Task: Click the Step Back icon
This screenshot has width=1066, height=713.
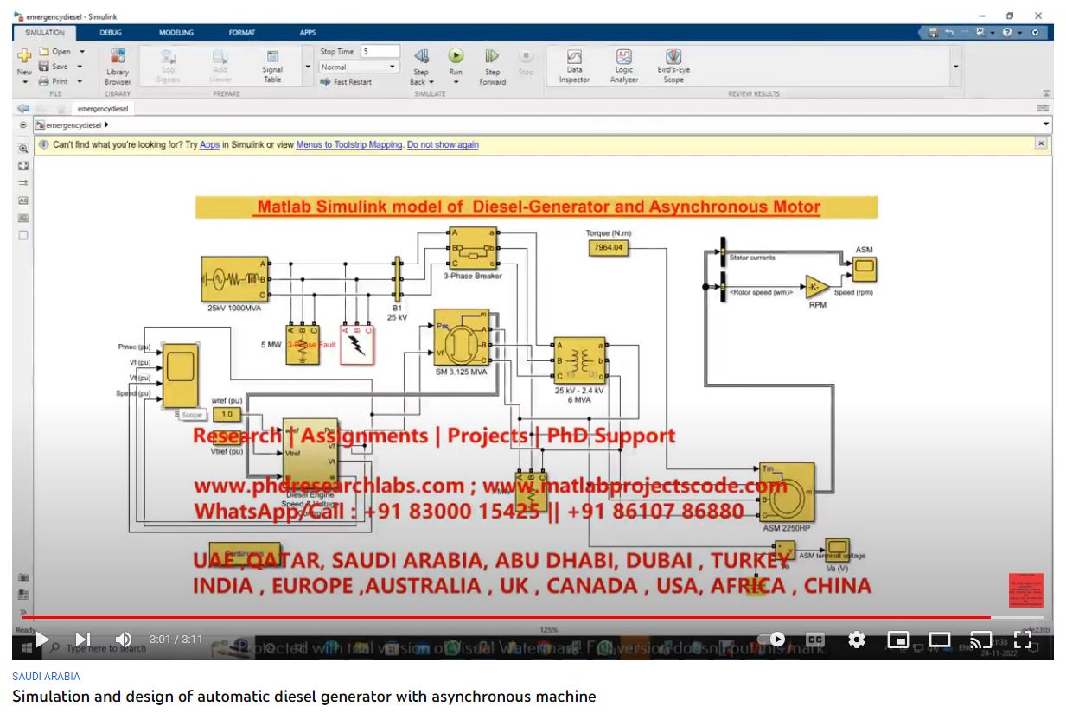Action: tap(421, 57)
